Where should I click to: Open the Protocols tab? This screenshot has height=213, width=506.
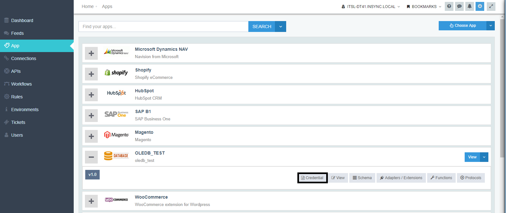pos(471,178)
